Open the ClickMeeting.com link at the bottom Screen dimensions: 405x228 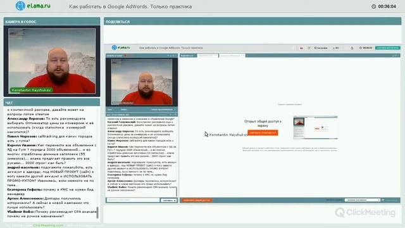point(48,225)
